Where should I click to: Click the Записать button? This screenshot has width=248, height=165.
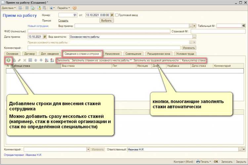coord(227,162)
